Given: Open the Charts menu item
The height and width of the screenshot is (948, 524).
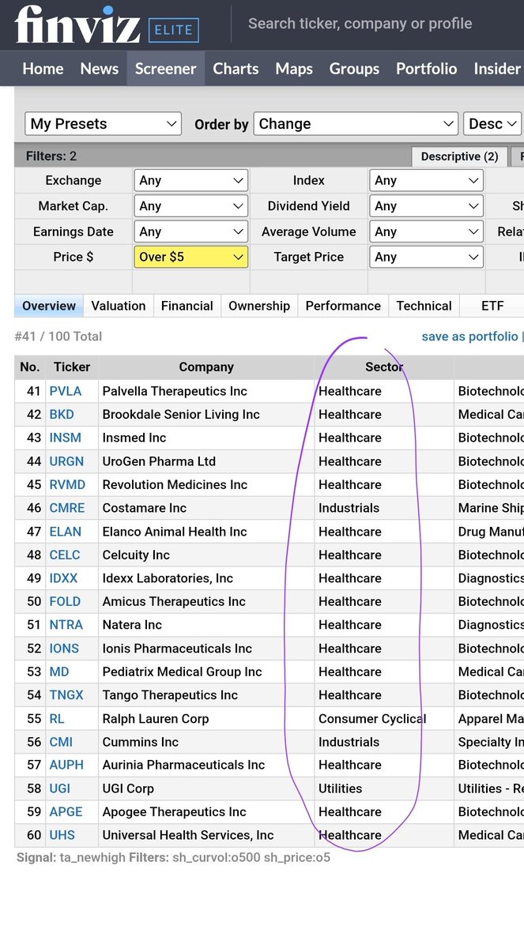Looking at the screenshot, I should 236,69.
